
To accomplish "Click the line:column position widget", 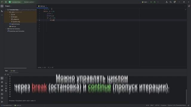I will point(147,106).
